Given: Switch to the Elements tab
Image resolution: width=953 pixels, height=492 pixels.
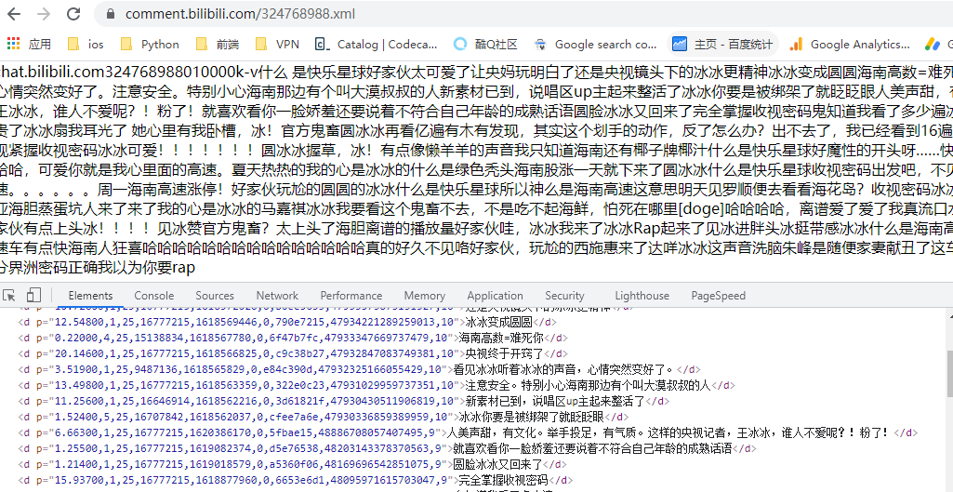Looking at the screenshot, I should pyautogui.click(x=90, y=296).
